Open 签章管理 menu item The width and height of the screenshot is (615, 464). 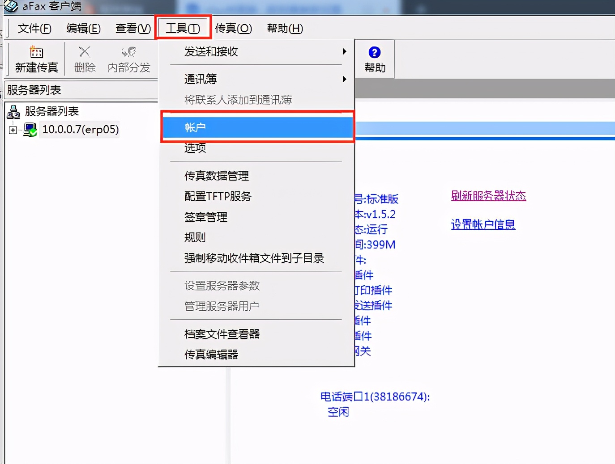(x=256, y=217)
